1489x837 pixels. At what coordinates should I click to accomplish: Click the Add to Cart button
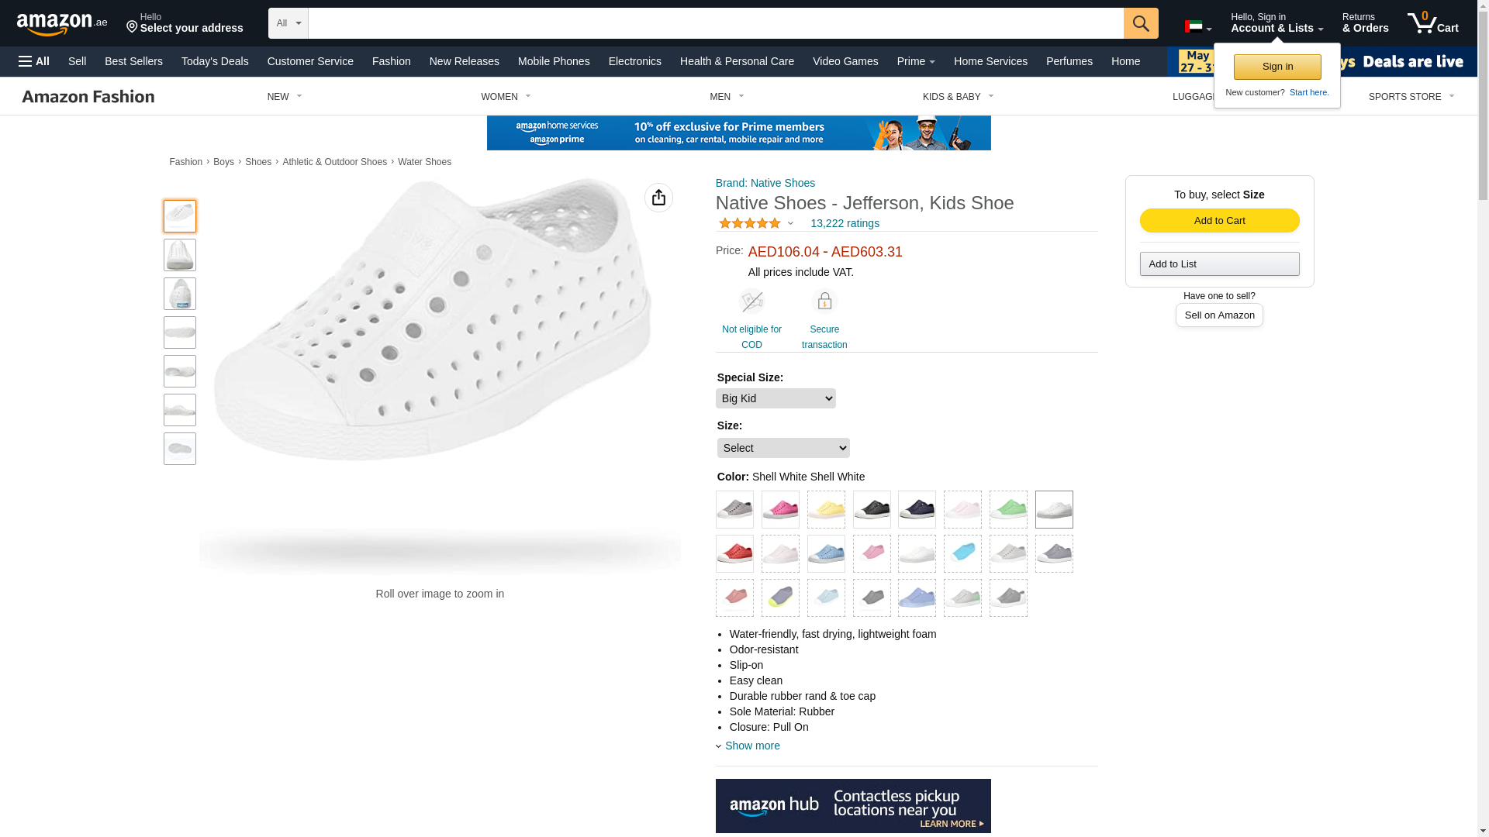[1219, 221]
